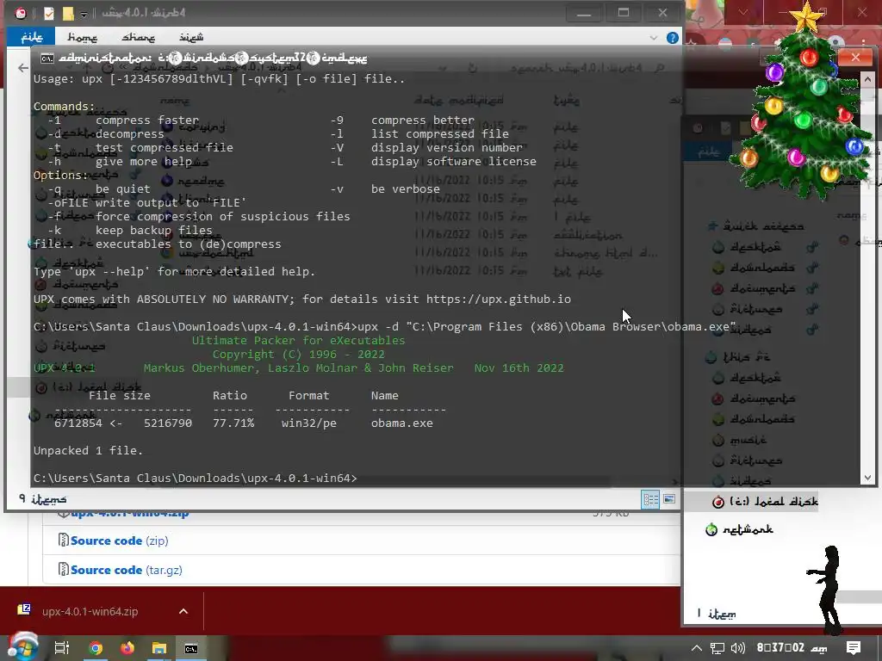The height and width of the screenshot is (661, 882).
Task: Click the Properties quick access toolbar icon
Action: [49, 13]
